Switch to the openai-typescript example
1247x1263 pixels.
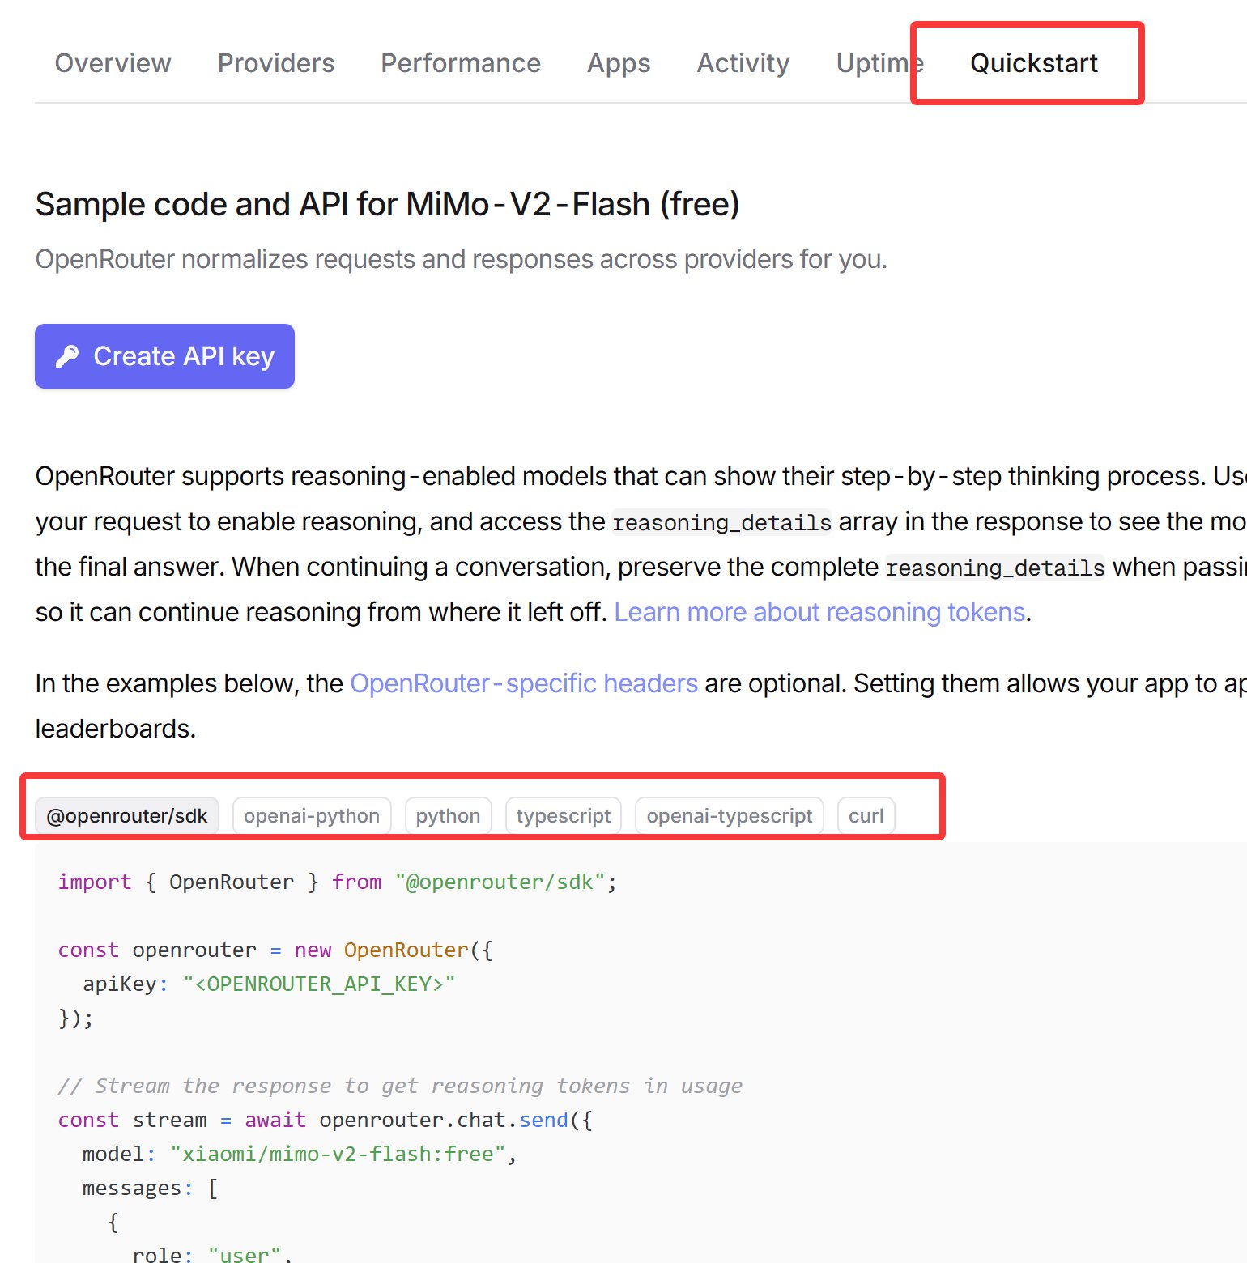point(729,815)
